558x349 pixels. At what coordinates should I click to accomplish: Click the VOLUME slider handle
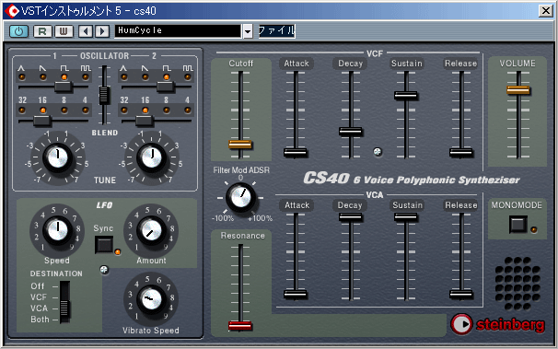pyautogui.click(x=518, y=90)
